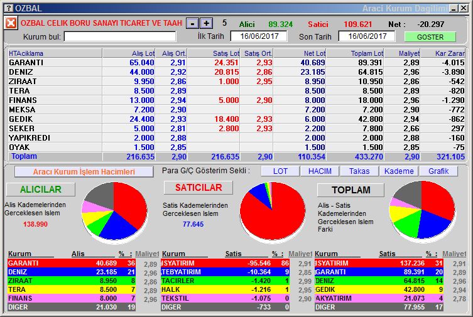Click Aracı Kurum İşlem Hacimleri button
473x317 pixels.
[84, 172]
